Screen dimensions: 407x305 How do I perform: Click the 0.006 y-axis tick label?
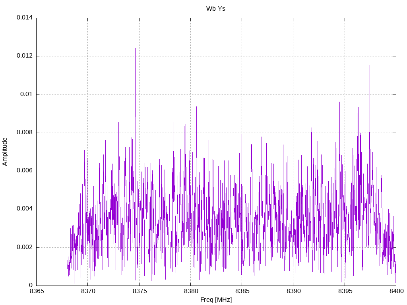point(25,171)
